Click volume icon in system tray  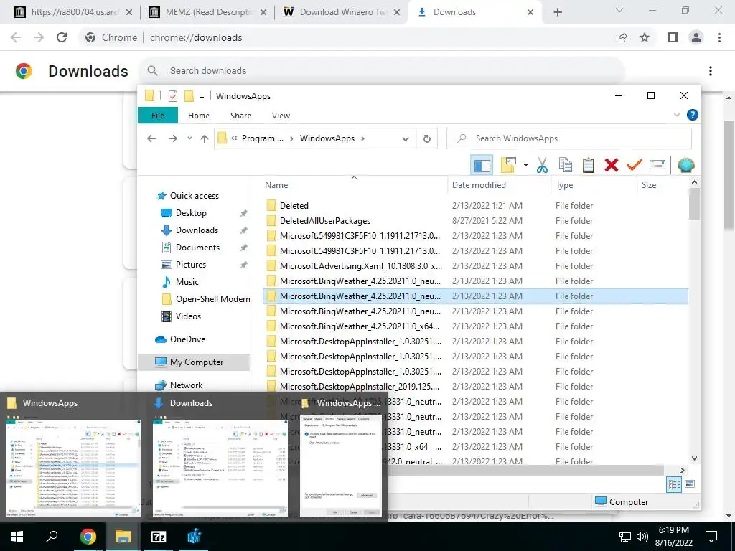coord(642,537)
